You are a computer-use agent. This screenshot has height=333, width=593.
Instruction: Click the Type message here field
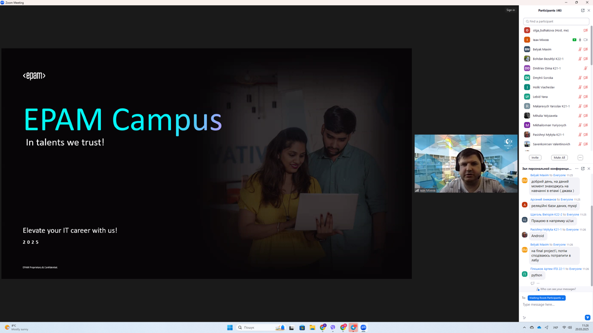click(556, 305)
